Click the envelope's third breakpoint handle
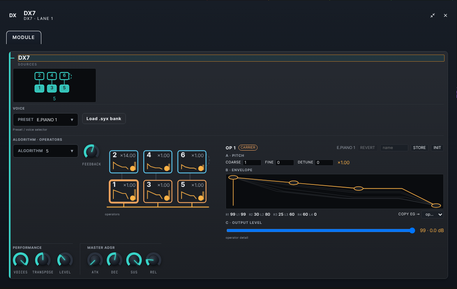Image resolution: width=457 pixels, height=289 pixels. click(358, 189)
